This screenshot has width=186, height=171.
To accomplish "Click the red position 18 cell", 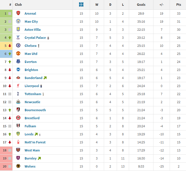I will tap(5, 150).
